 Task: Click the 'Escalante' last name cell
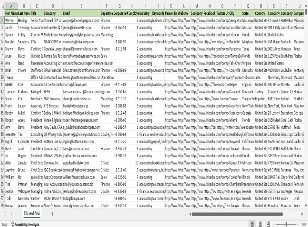coord(24,141)
